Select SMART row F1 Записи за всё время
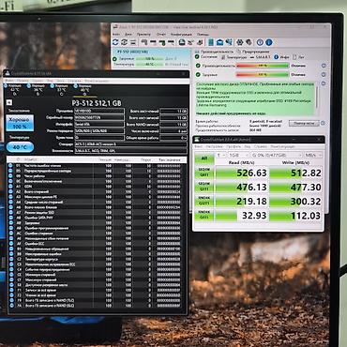 (95, 290)
